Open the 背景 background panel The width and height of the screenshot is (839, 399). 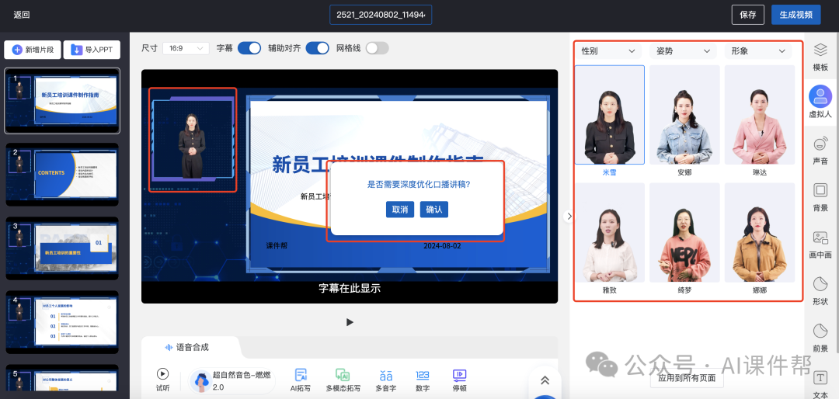coord(820,197)
